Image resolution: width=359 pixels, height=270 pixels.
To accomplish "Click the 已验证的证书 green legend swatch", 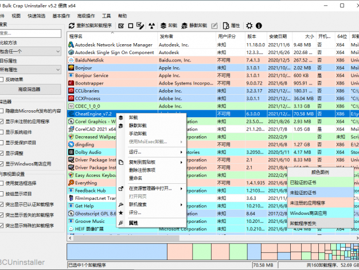I will [x=321, y=182].
